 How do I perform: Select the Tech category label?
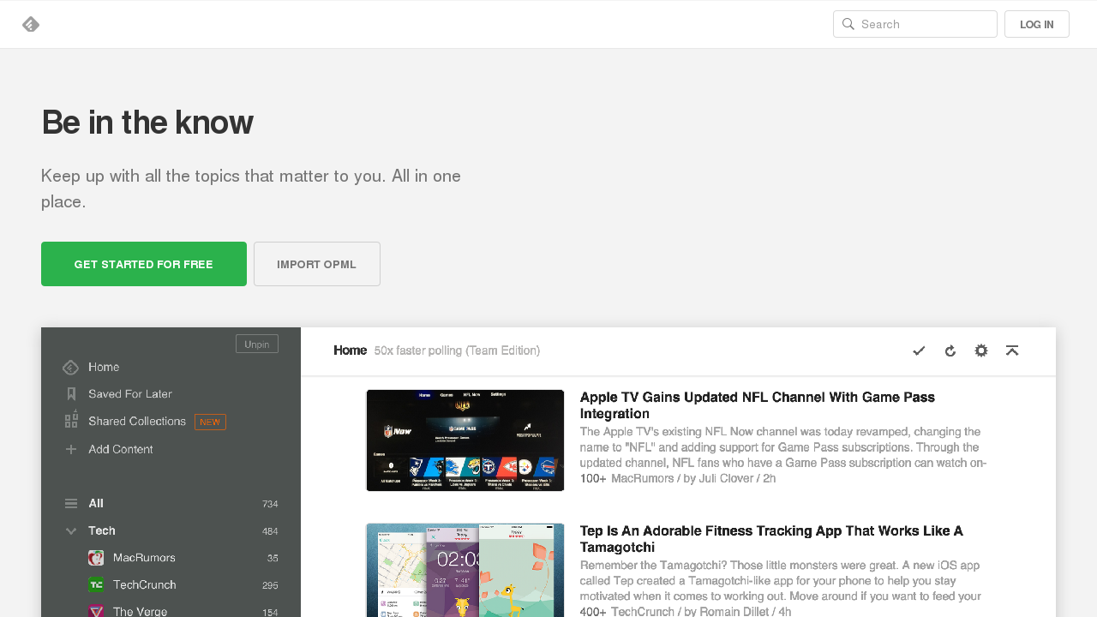pos(102,530)
